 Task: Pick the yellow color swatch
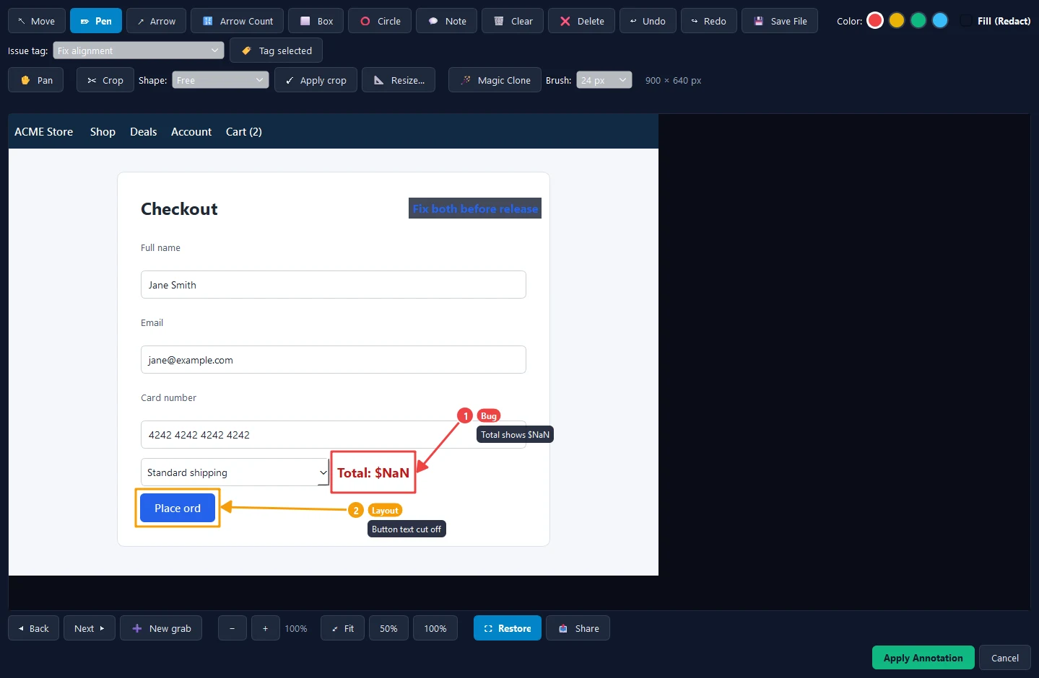click(x=897, y=20)
